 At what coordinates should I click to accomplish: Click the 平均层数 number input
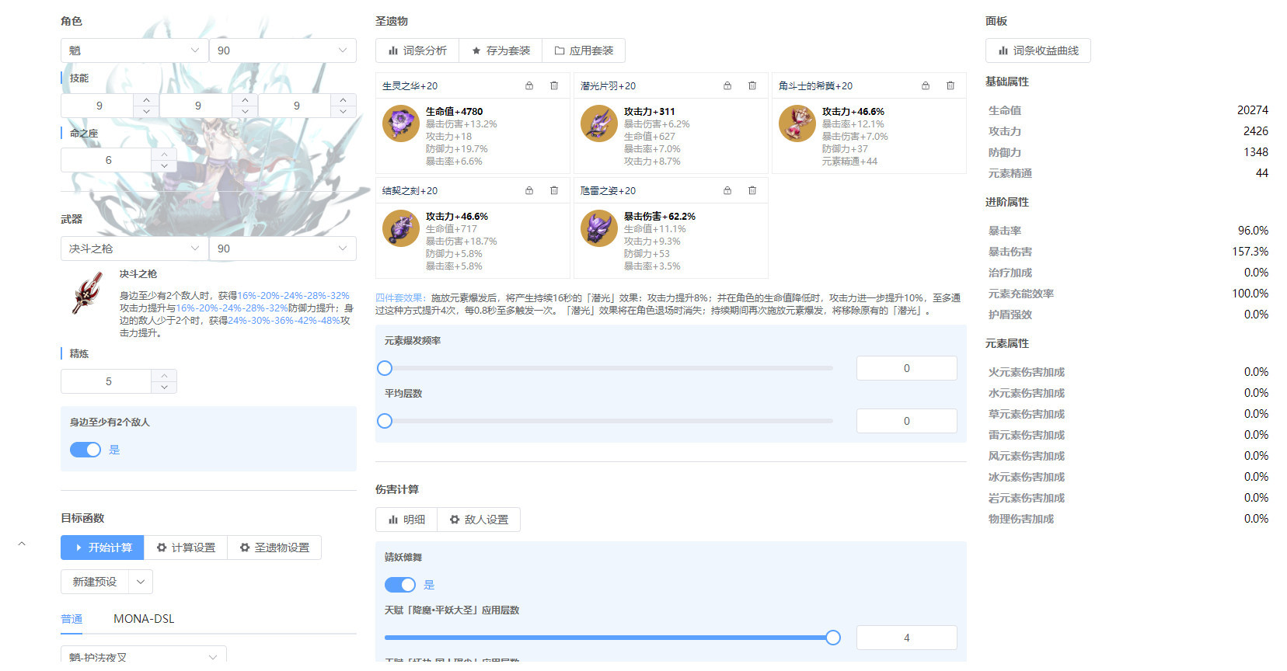[907, 421]
